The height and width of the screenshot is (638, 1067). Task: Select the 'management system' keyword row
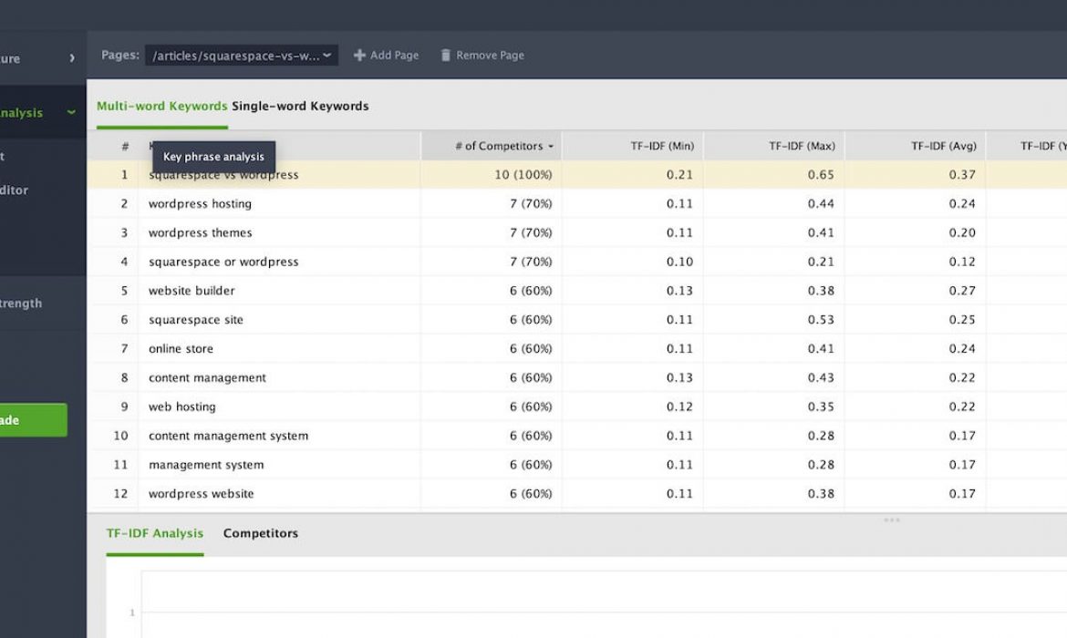pos(576,465)
